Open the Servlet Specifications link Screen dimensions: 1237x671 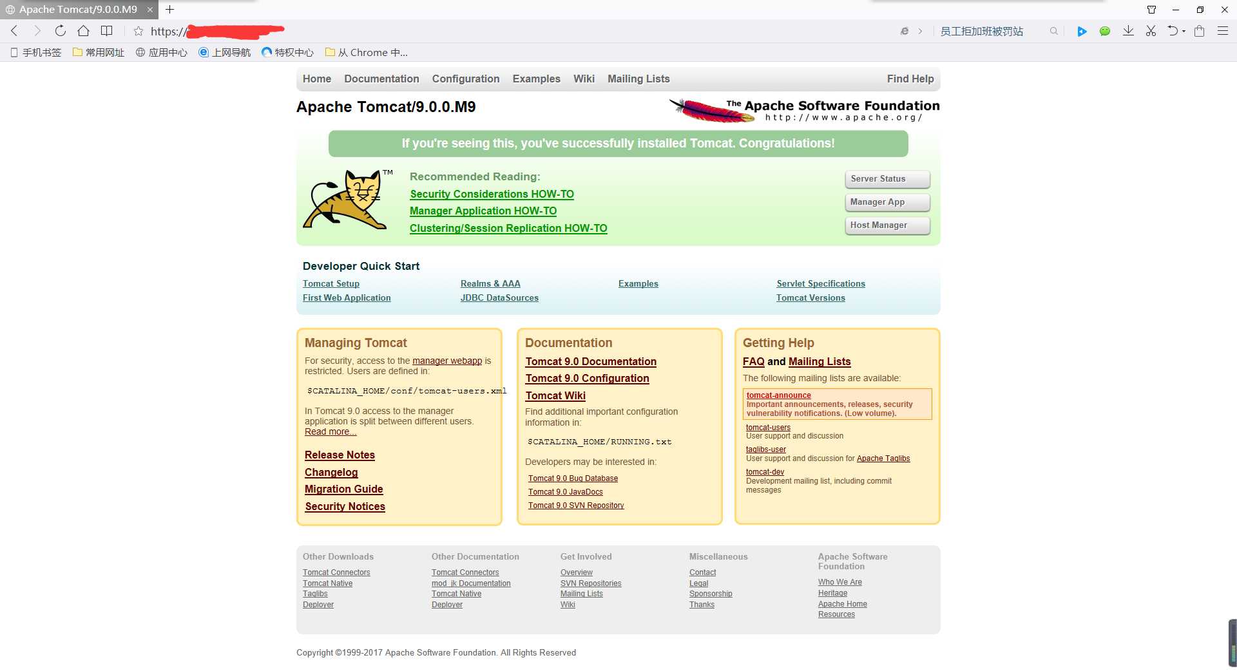click(821, 283)
